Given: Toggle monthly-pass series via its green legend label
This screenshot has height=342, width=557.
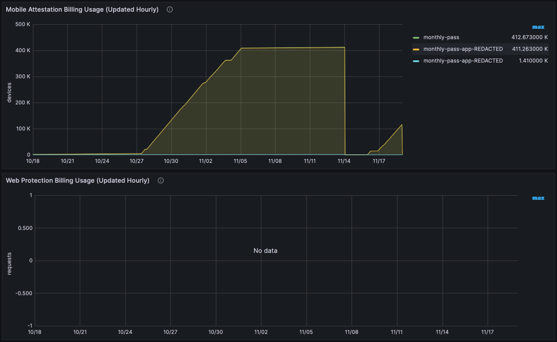Looking at the screenshot, I should (x=441, y=37).
